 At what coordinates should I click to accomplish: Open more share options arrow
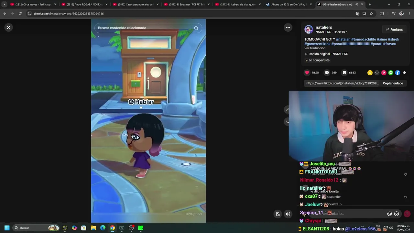[x=404, y=73]
